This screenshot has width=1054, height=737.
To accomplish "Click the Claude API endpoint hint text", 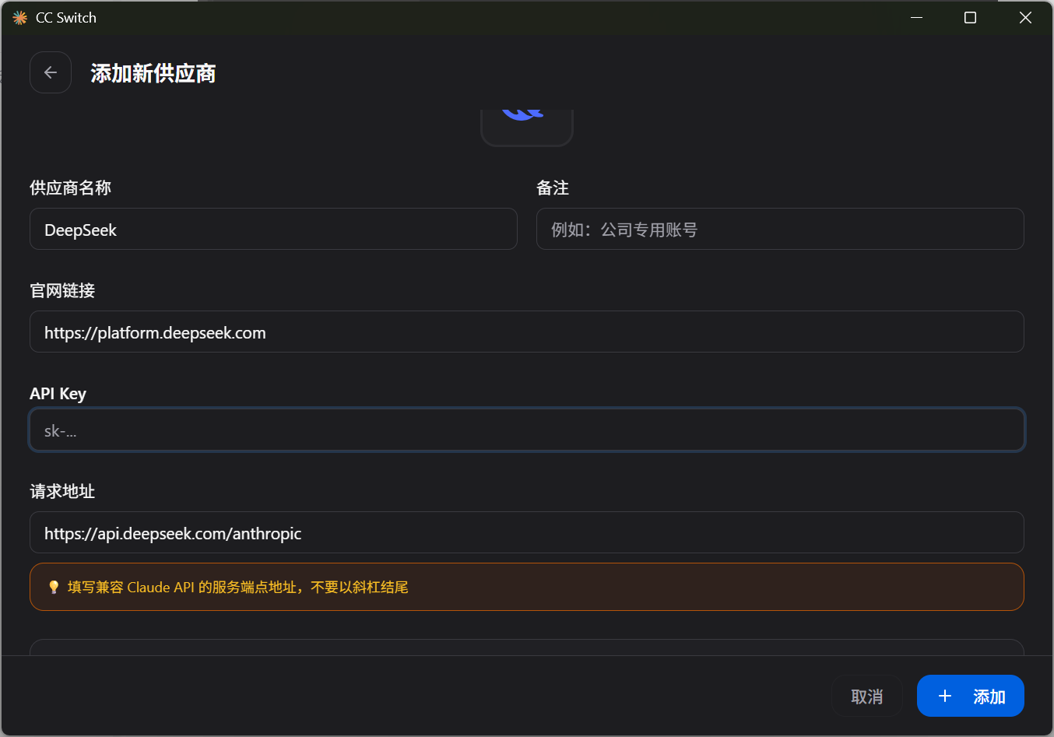I will click(238, 587).
